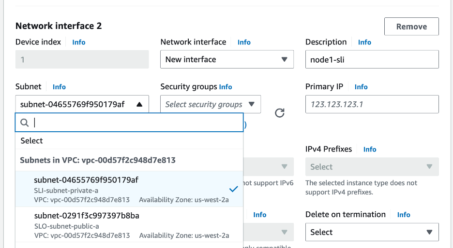
Task: Open Info link beside Delete on termination
Action: 404,215
